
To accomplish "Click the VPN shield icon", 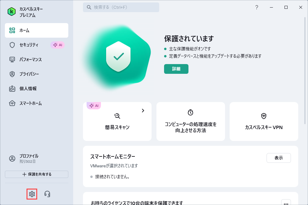I will pyautogui.click(x=264, y=116).
